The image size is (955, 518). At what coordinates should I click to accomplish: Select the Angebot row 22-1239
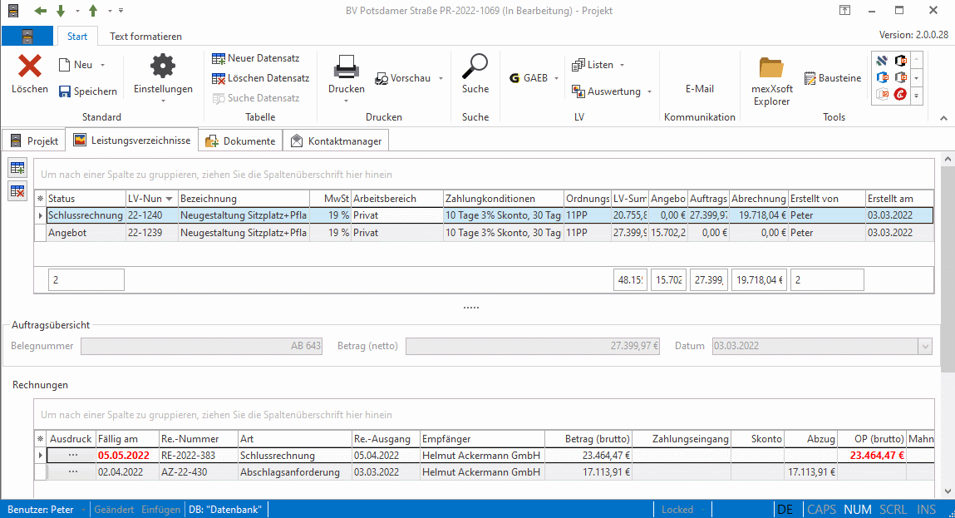click(x=484, y=233)
